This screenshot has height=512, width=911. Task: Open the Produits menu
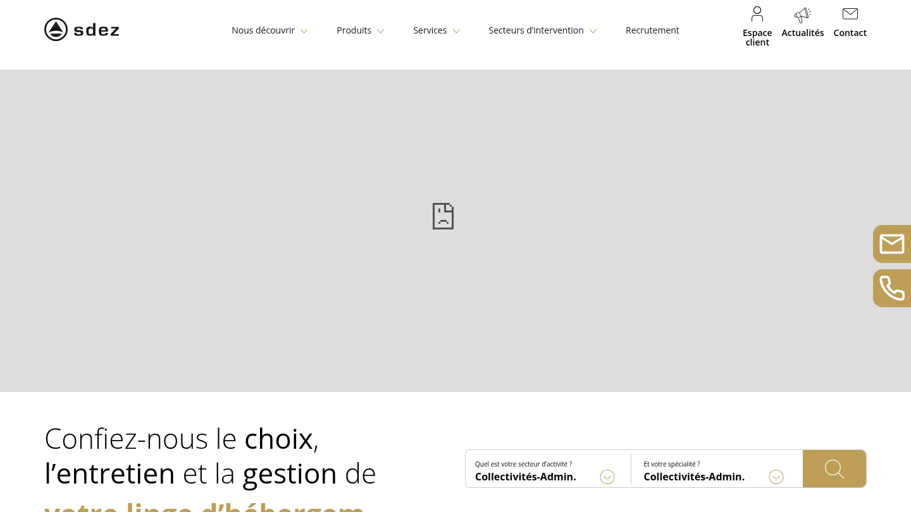coord(354,30)
